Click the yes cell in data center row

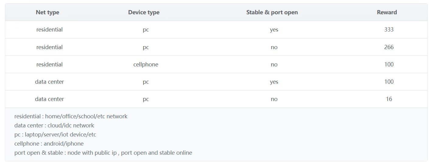point(274,82)
